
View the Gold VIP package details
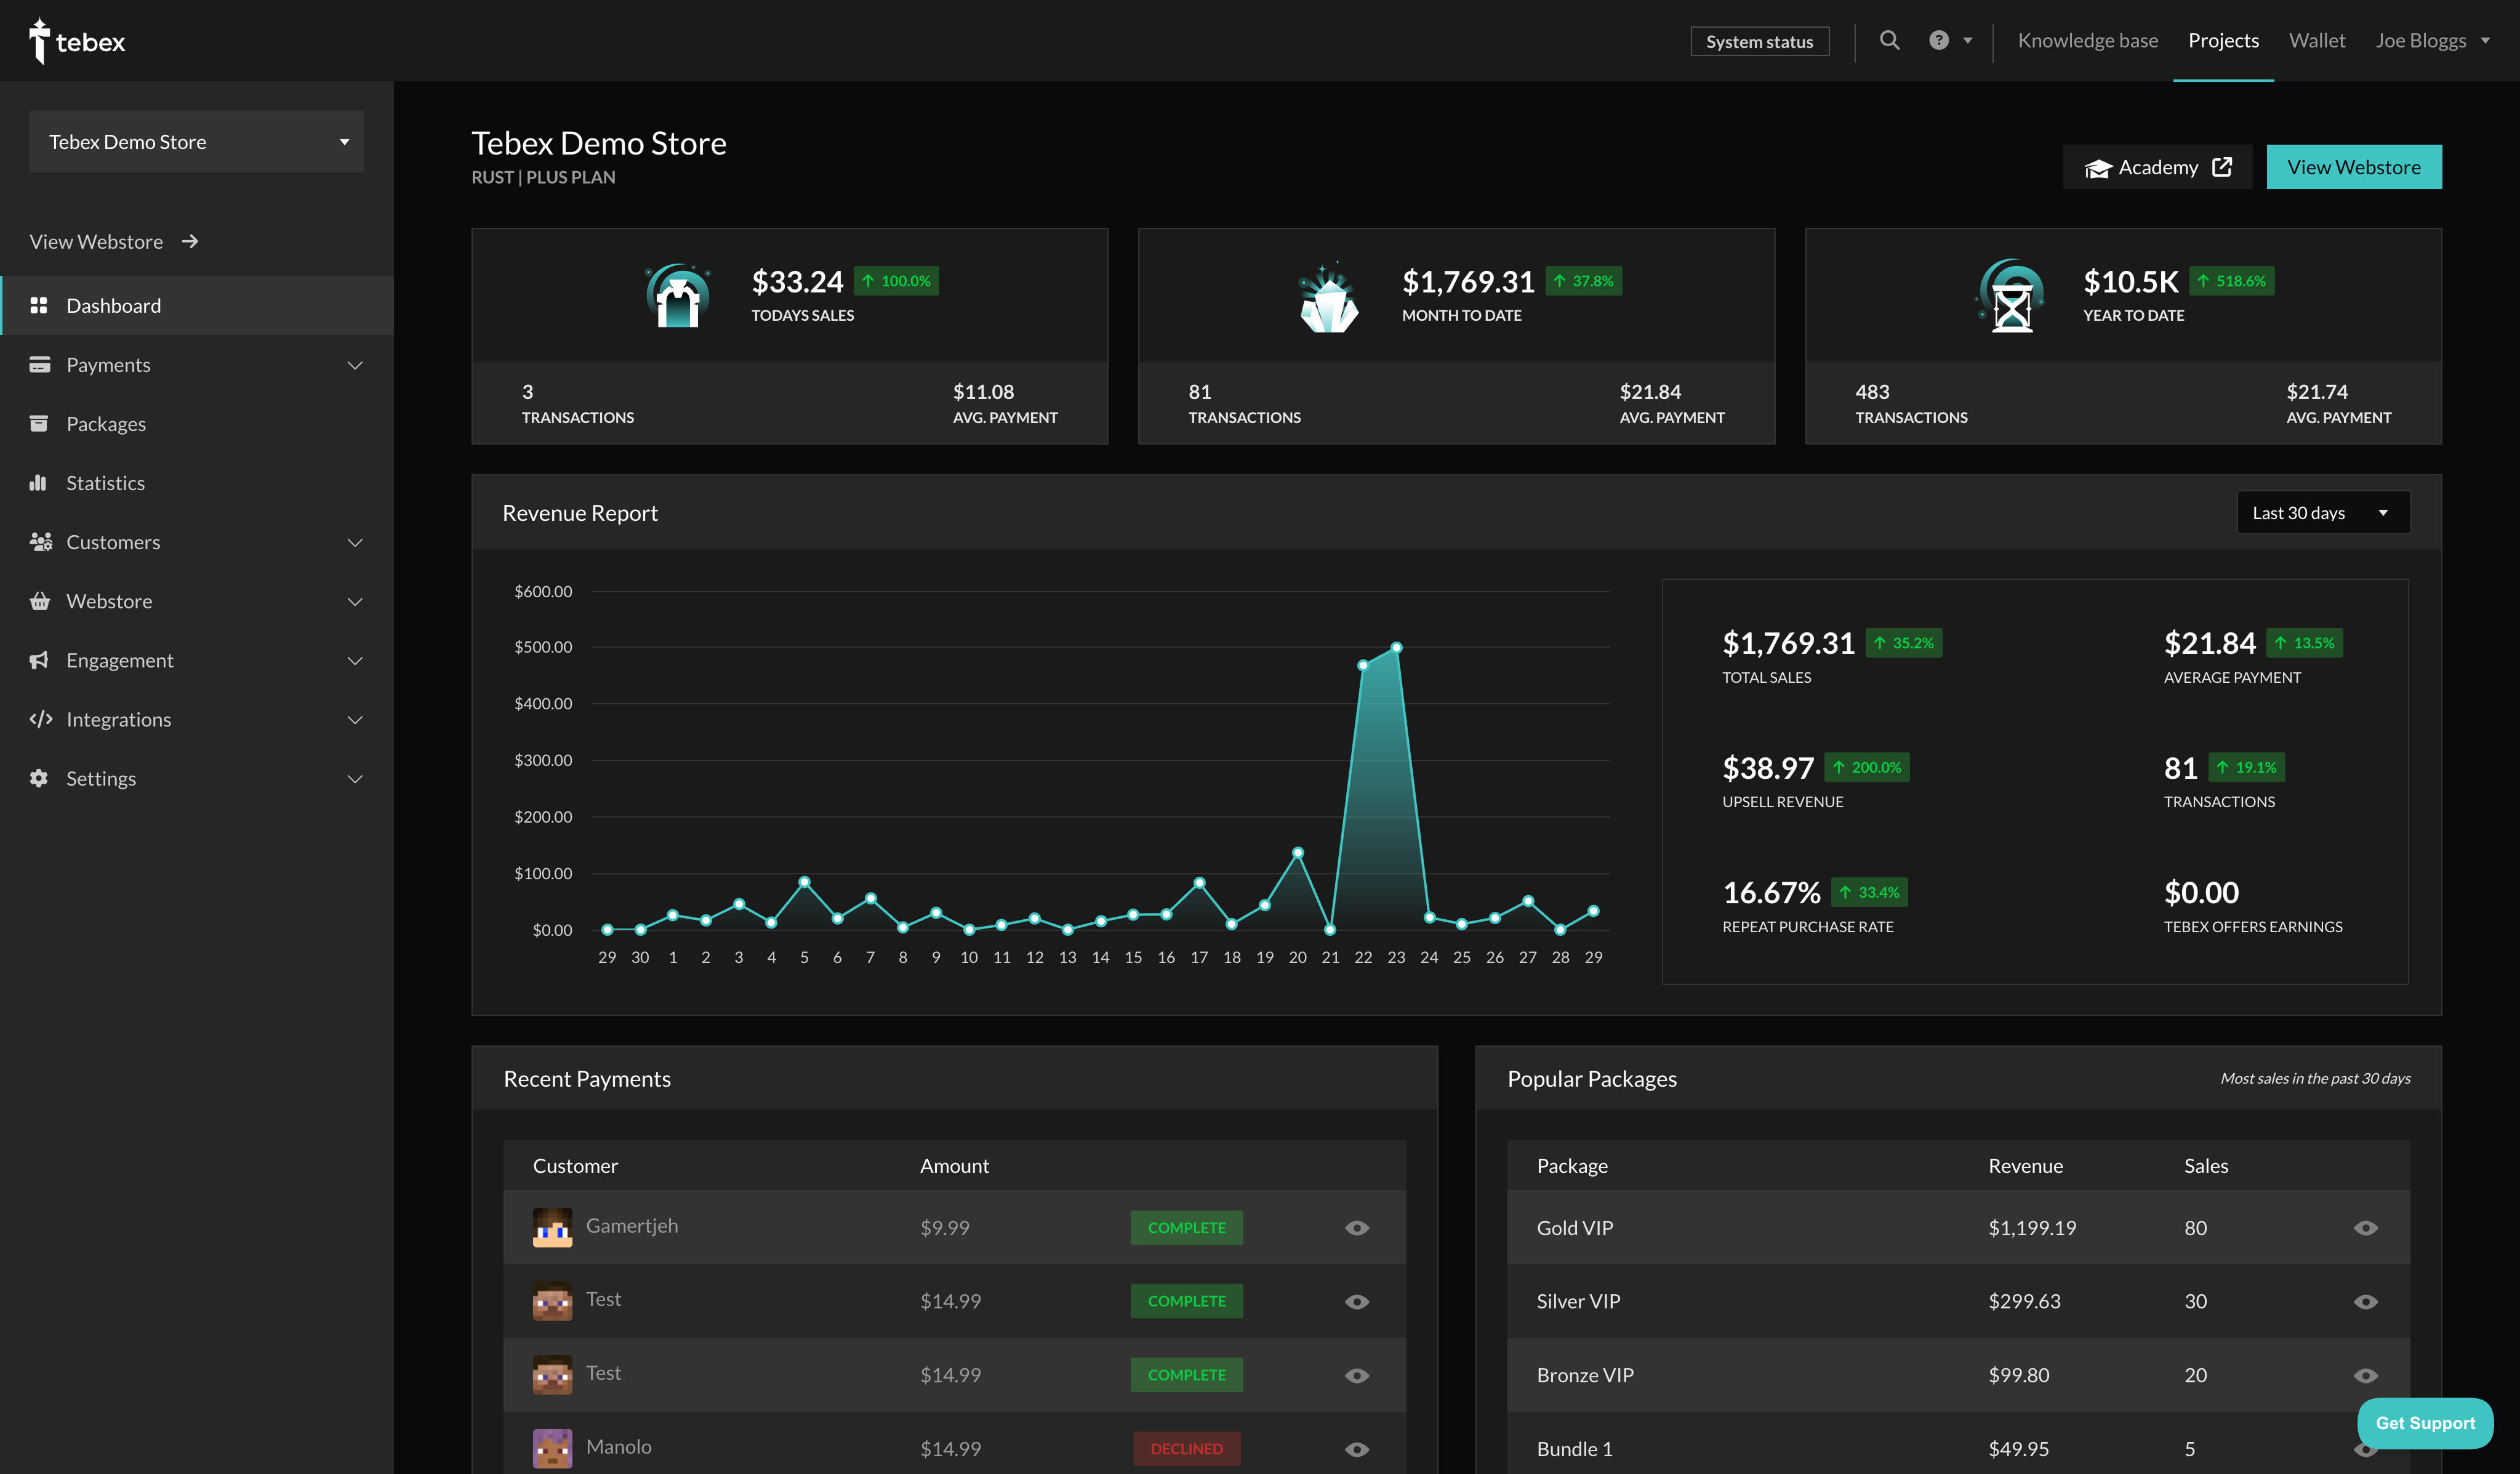[x=2366, y=1228]
